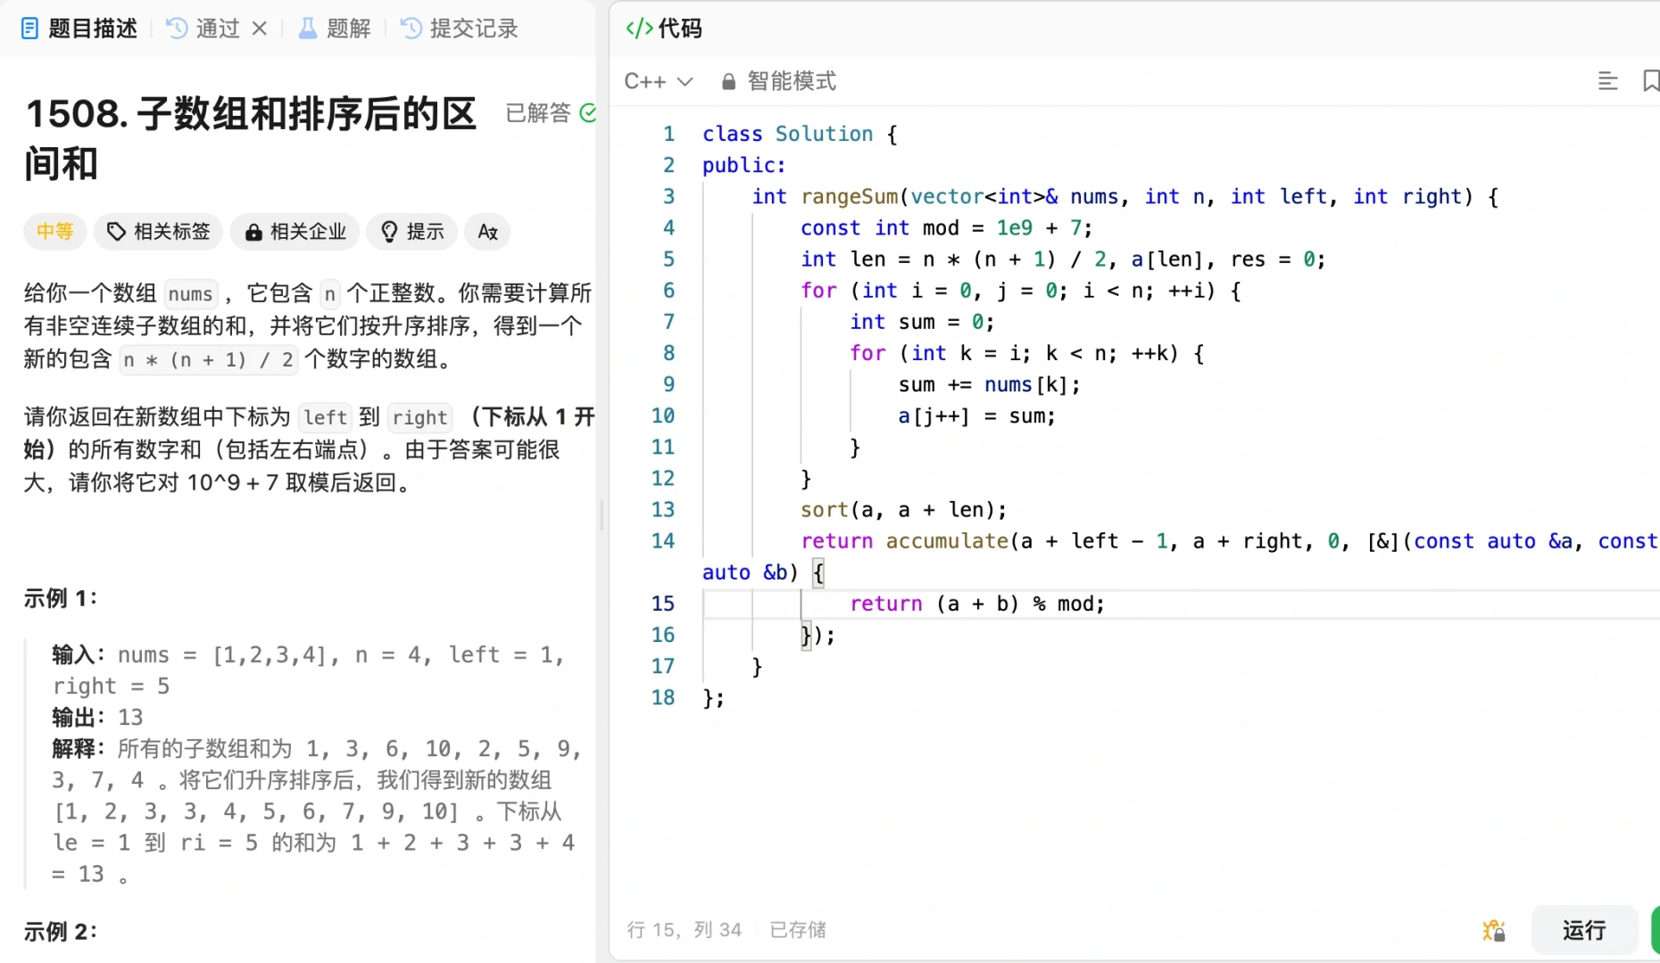Click the inline code 'nums' in description
Screen dimensions: 1660x963
coord(190,293)
